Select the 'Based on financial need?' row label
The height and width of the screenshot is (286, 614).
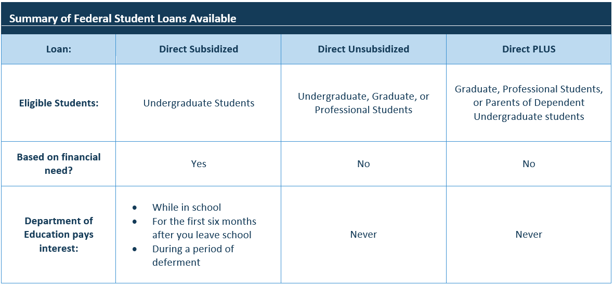click(58, 164)
